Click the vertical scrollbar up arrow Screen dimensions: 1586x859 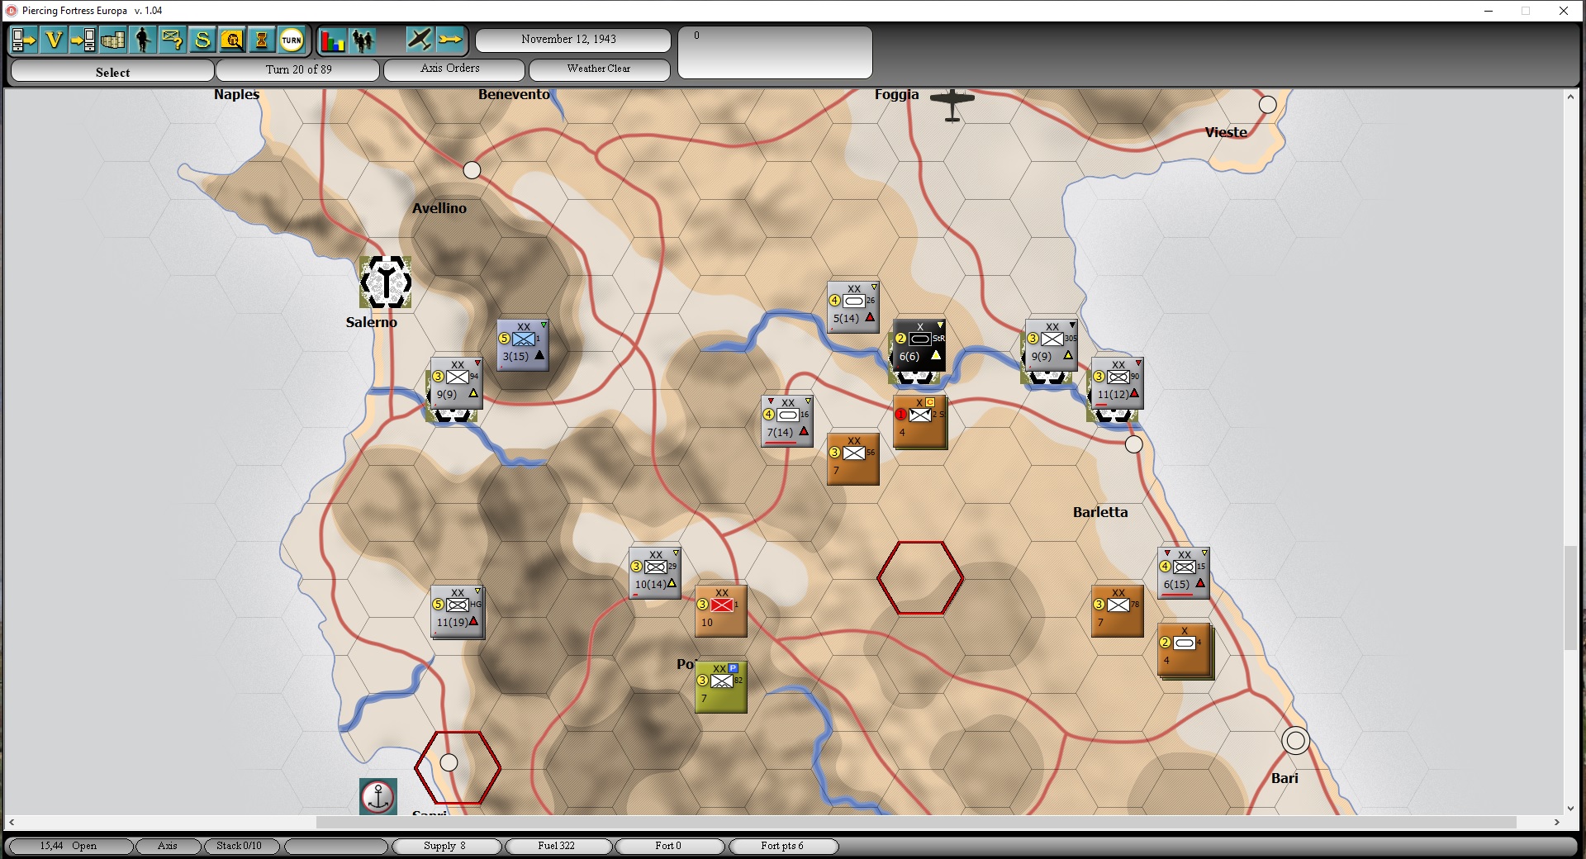pos(1570,97)
